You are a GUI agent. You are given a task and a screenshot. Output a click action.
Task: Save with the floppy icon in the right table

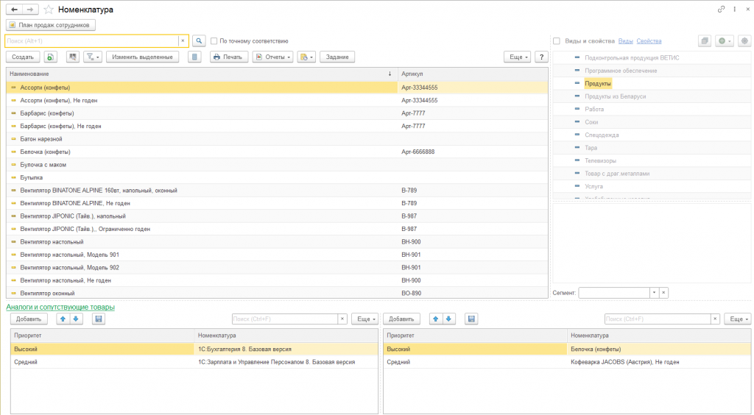tap(471, 319)
